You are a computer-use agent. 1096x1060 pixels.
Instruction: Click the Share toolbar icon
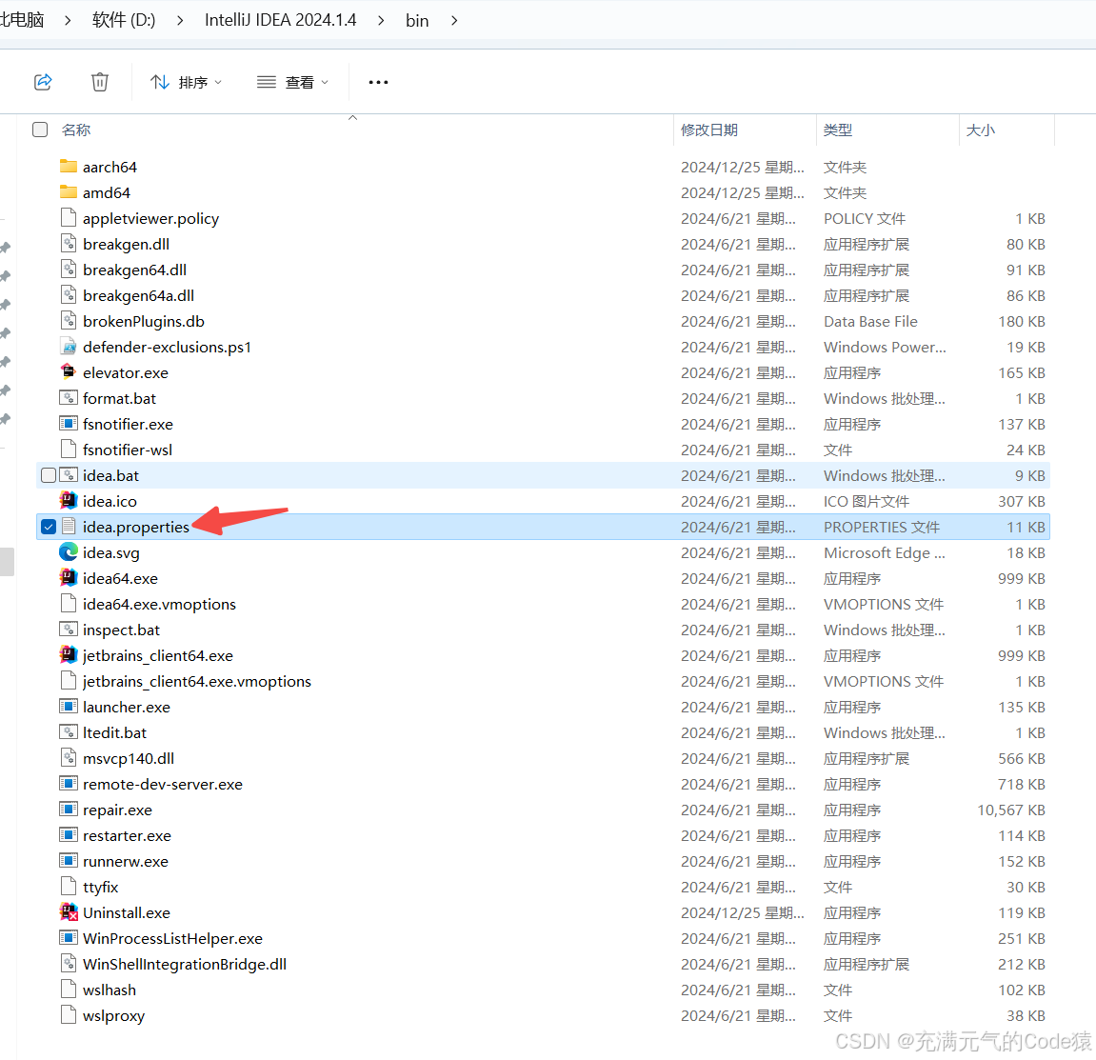coord(44,82)
